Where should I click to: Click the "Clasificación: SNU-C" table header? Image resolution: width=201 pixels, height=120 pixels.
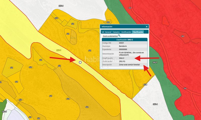[125, 40]
